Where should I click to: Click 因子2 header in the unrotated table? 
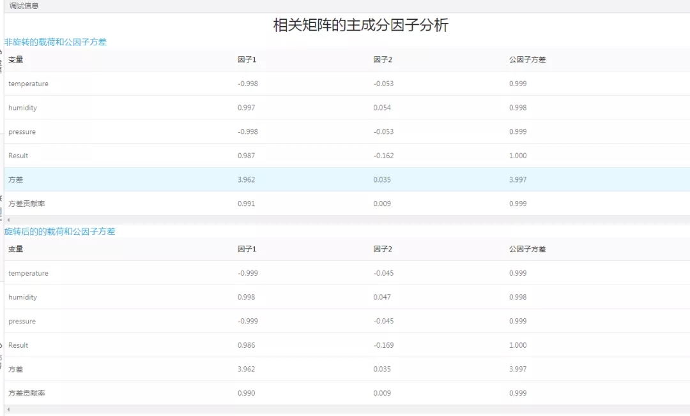coord(383,60)
